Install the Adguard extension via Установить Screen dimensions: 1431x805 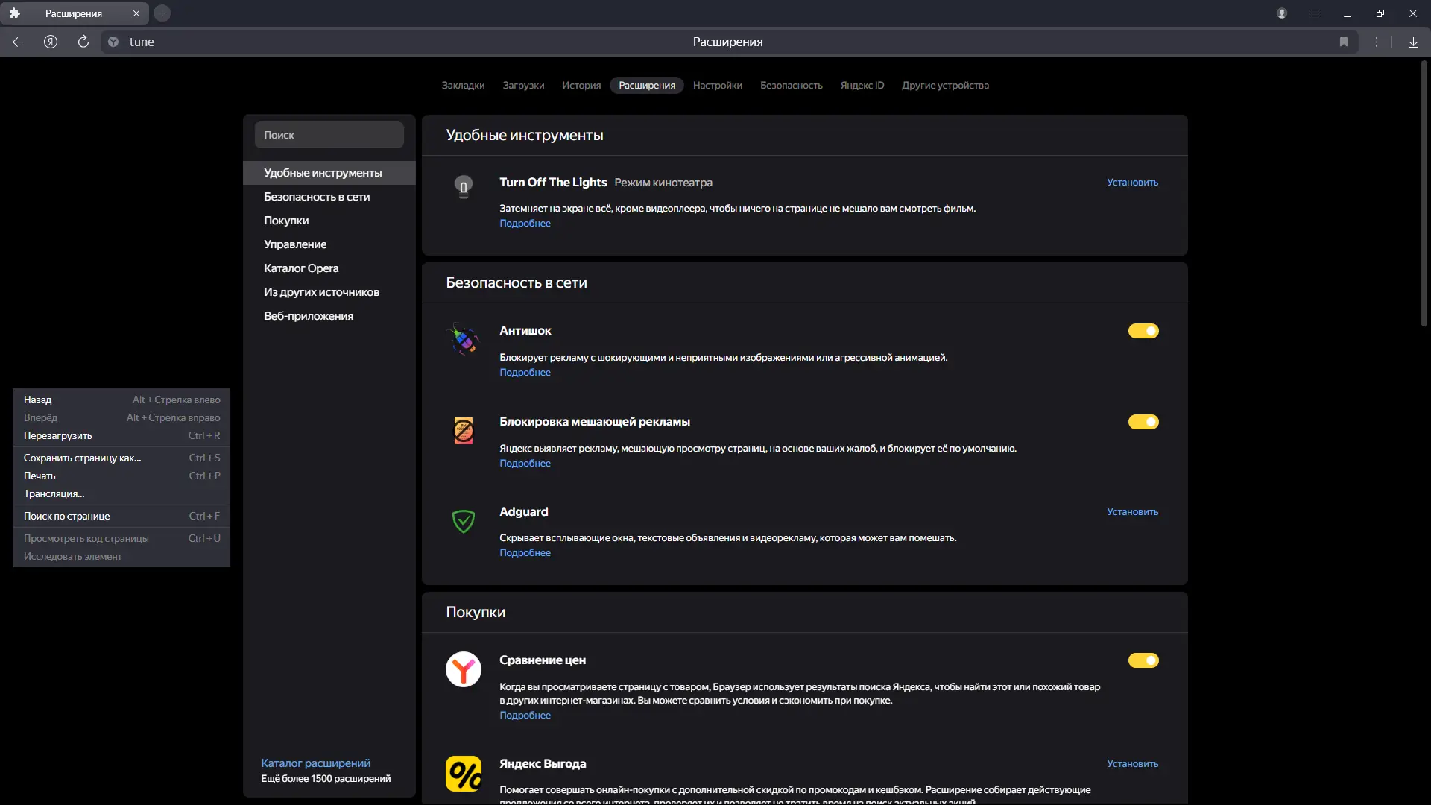click(x=1132, y=511)
